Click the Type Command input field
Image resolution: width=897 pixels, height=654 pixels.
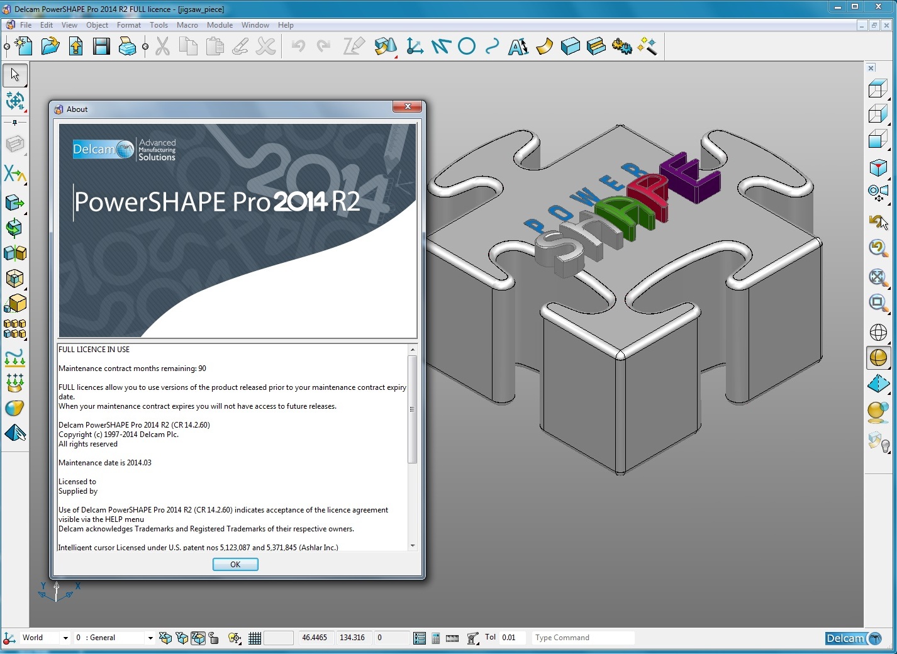coord(583,638)
